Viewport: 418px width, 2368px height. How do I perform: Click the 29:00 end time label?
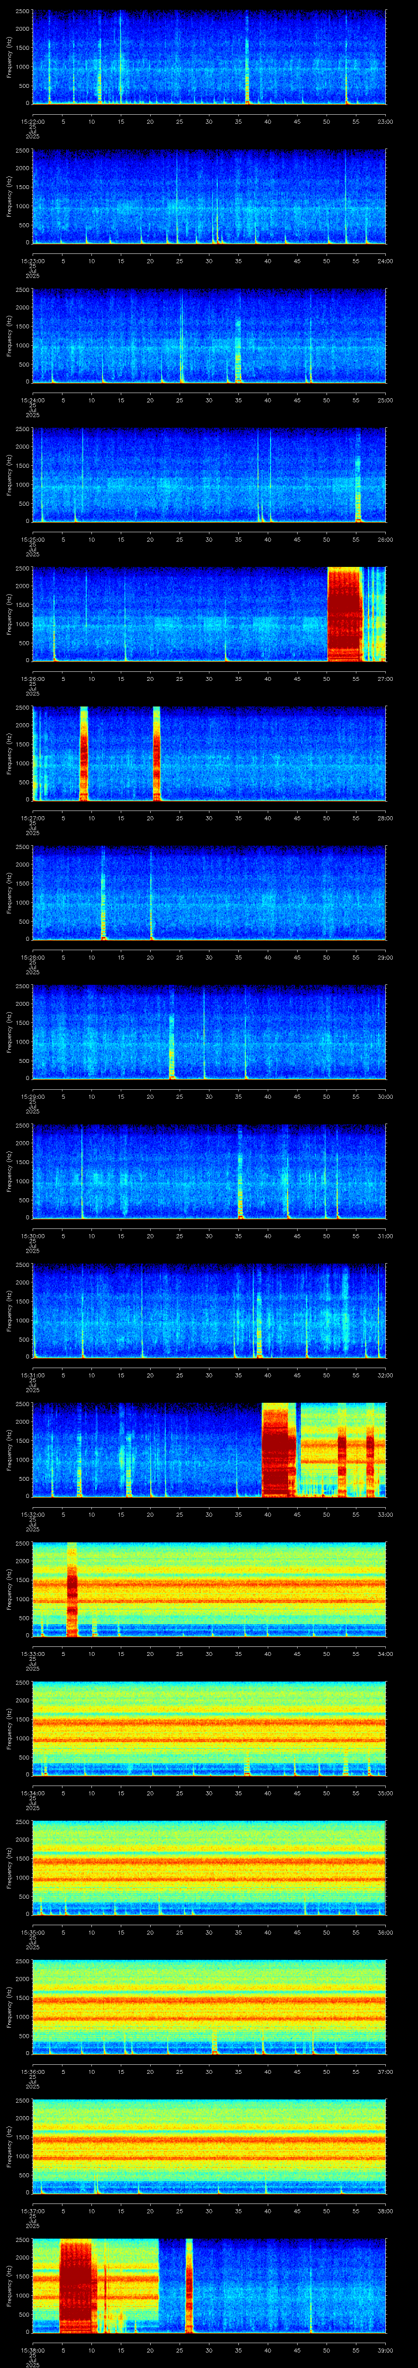click(385, 957)
